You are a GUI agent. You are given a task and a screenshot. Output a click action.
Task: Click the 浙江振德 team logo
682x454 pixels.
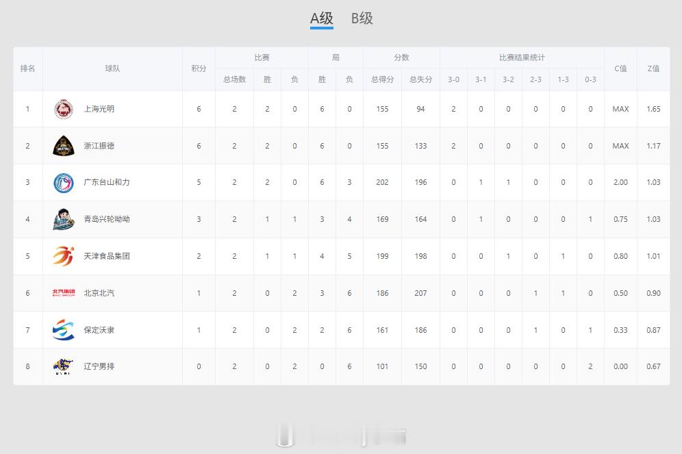point(64,146)
